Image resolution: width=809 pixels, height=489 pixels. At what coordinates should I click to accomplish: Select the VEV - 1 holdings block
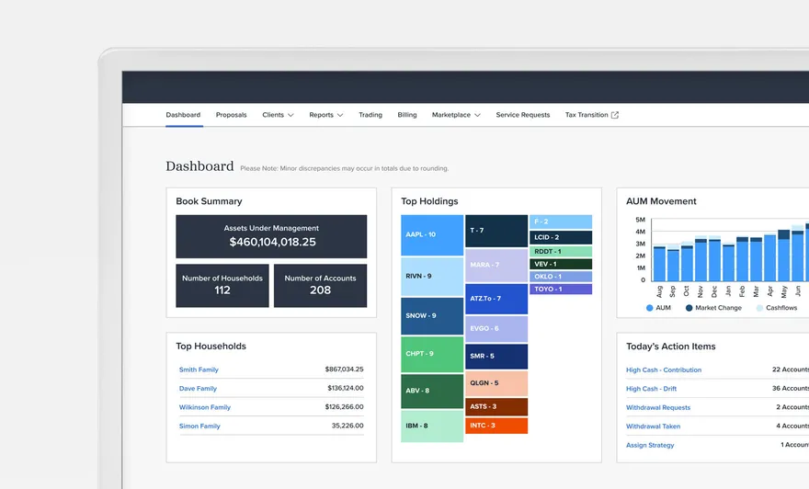coord(561,264)
